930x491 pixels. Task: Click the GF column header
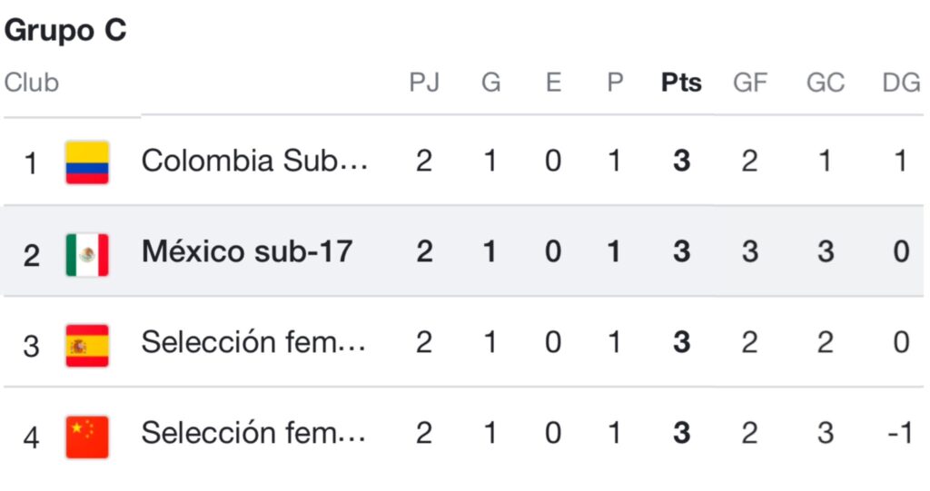pos(750,83)
